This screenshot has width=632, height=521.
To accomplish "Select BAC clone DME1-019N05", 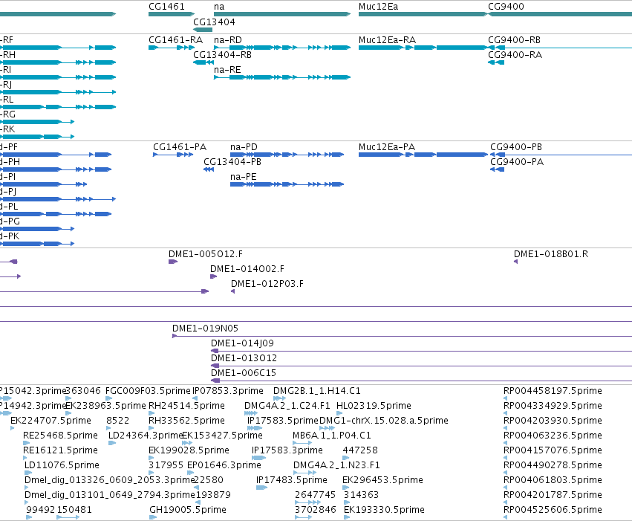I will [x=205, y=329].
